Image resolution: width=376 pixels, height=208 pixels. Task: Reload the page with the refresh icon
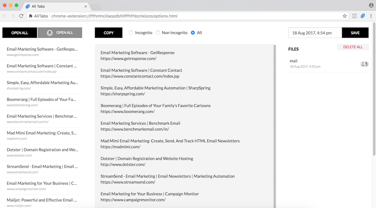(x=21, y=16)
